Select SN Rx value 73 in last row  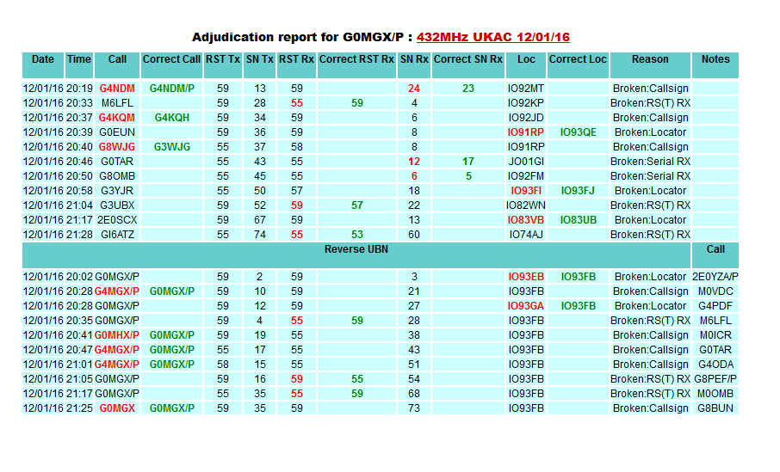point(414,408)
